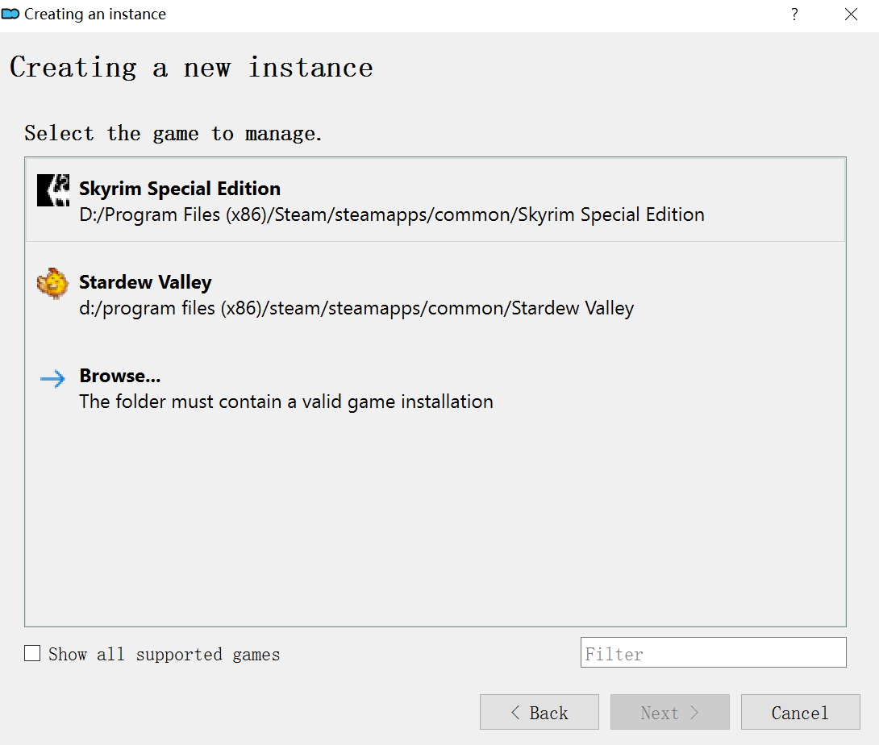879x745 pixels.
Task: Enable Show all supported games checkbox
Action: click(x=32, y=654)
